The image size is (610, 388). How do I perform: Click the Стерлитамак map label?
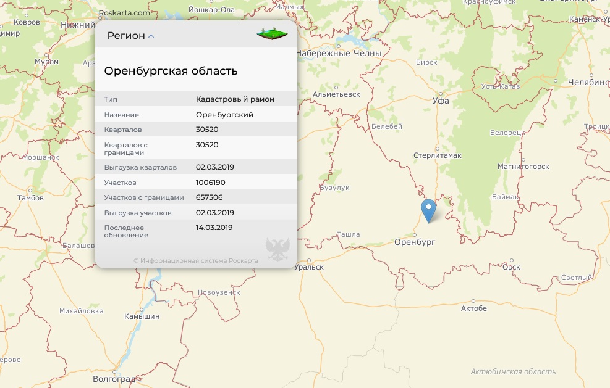(x=437, y=155)
